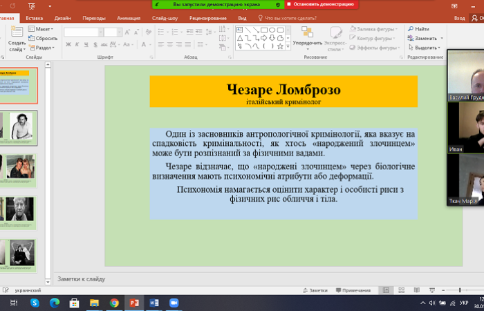Launch Google Chrome from the taskbar
Viewport: 484px width, 311px height.
tap(114, 303)
